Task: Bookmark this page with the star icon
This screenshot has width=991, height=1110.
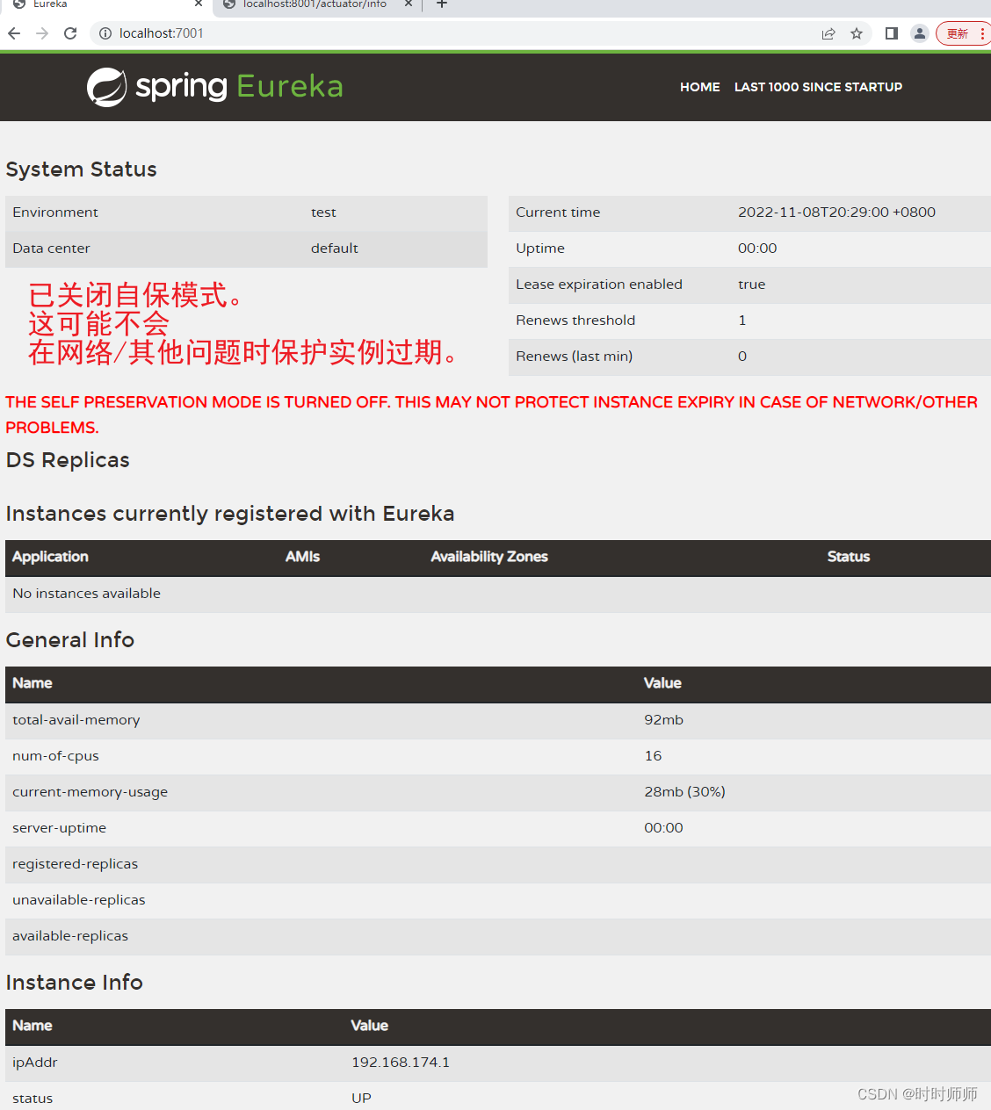Action: click(x=857, y=33)
